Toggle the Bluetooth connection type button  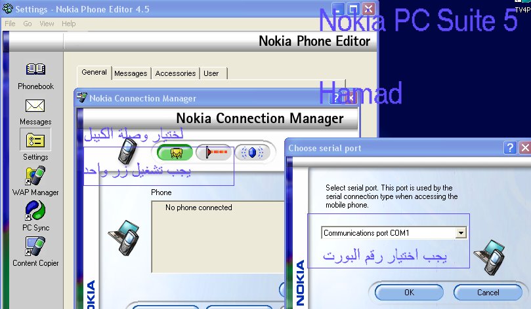point(252,153)
